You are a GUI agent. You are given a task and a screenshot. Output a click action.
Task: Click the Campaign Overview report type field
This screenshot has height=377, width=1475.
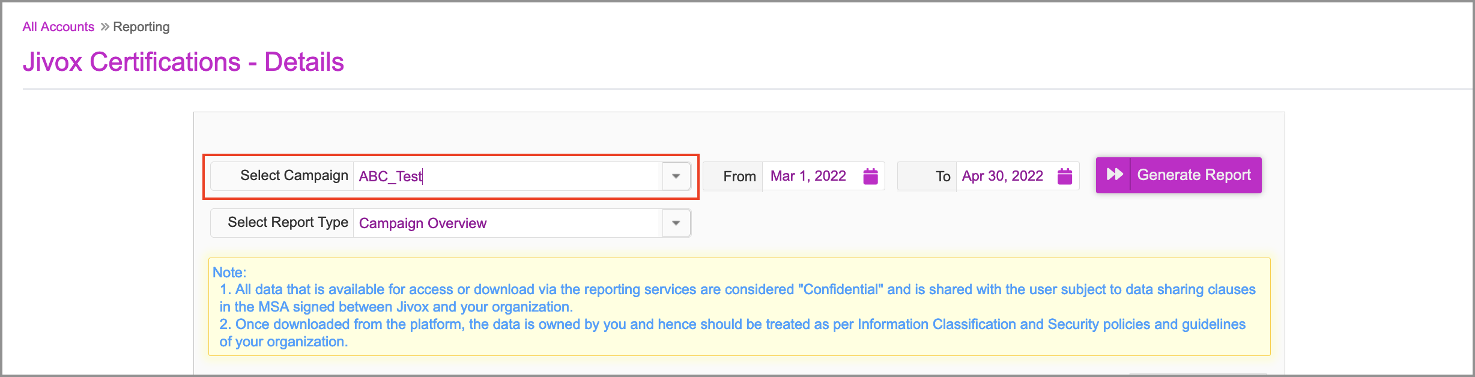pos(508,223)
